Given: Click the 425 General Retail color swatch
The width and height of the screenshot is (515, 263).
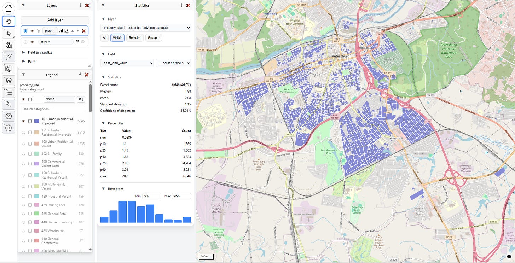Looking at the screenshot, I should (x=36, y=214).
